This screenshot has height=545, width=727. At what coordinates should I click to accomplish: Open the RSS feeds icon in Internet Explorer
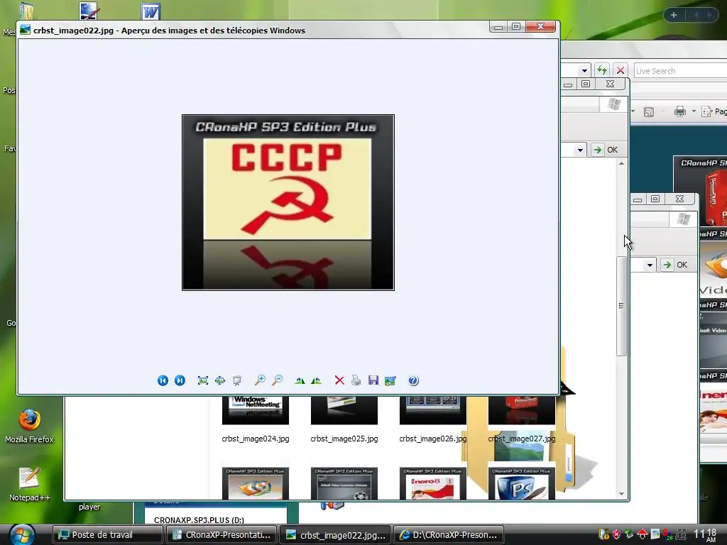coord(649,111)
